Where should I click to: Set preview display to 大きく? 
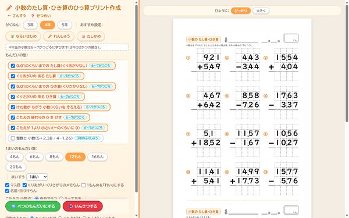[x=261, y=10]
